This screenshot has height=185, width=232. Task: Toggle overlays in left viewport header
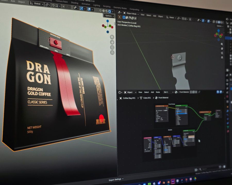coord(89,9)
